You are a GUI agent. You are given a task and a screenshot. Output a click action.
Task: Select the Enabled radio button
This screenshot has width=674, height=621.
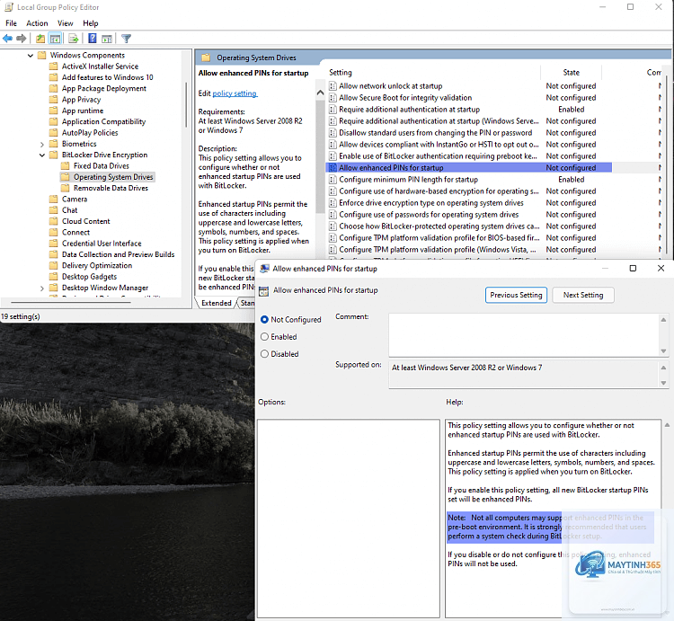pyautogui.click(x=265, y=337)
